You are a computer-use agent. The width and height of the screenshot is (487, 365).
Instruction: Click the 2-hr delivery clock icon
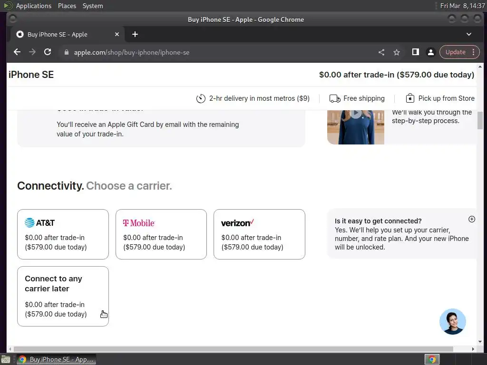point(201,99)
